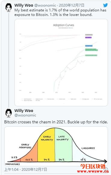
Task: Click the info icon near the timestamp
Action: [106, 169]
